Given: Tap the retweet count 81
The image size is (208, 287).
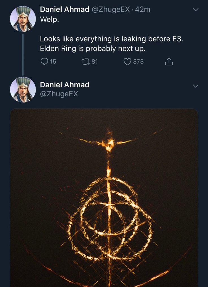Looking at the screenshot, I should [94, 61].
